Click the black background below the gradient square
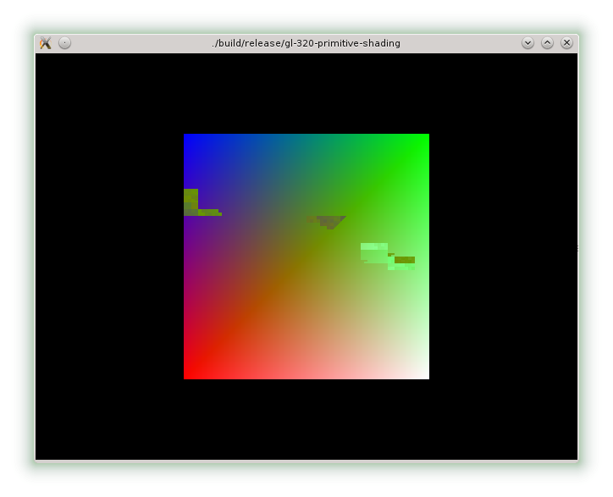Image resolution: width=613 pixels, height=497 pixels. point(306,419)
